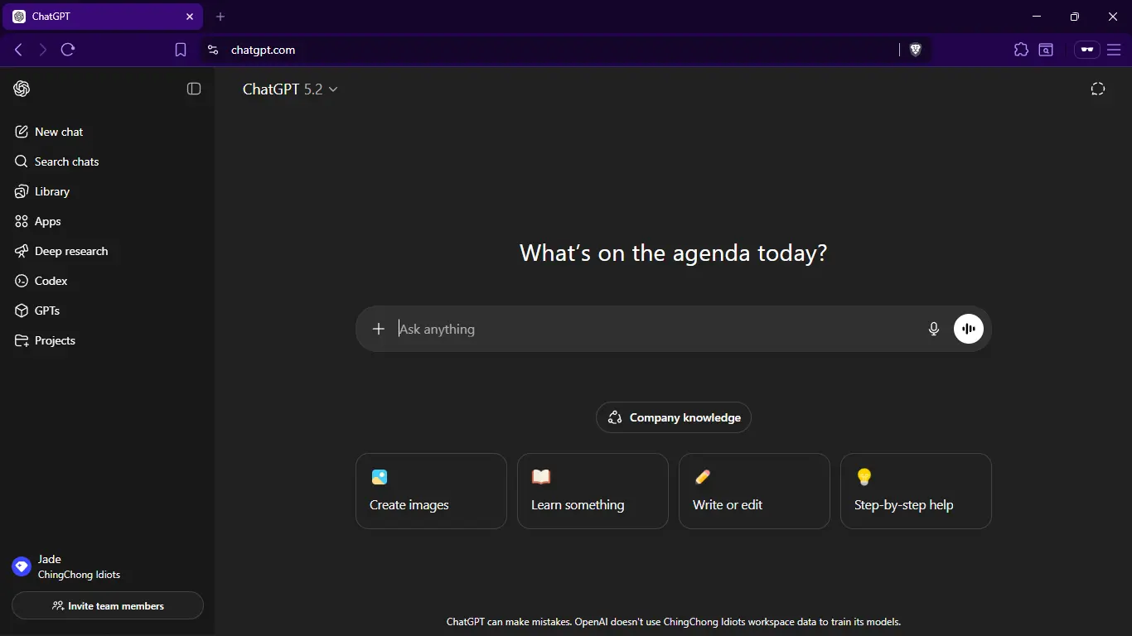The width and height of the screenshot is (1132, 636).
Task: Click the plus attach button in prompt box
Action: 379,329
